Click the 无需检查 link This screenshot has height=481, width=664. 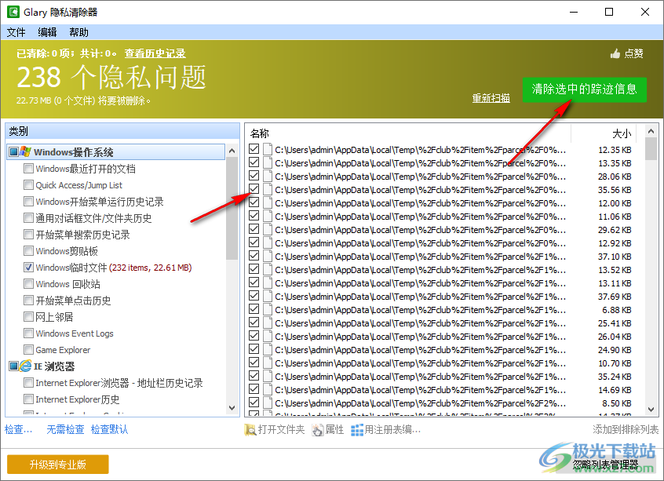[65, 430]
